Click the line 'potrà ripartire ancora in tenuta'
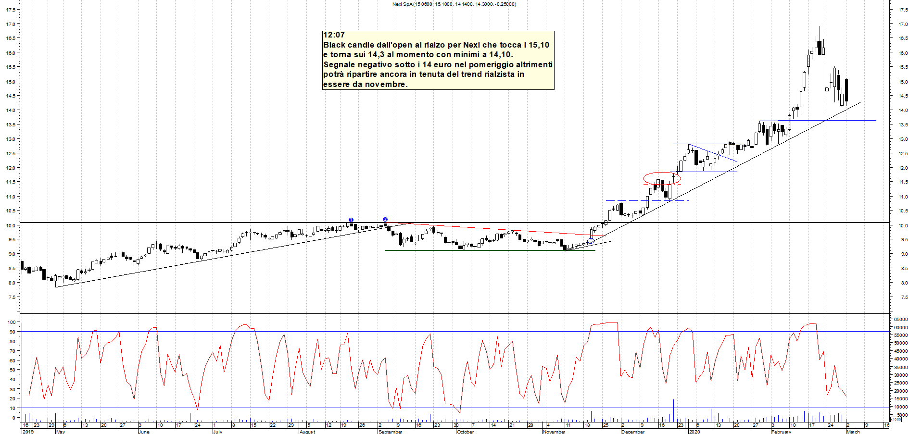 coord(424,74)
